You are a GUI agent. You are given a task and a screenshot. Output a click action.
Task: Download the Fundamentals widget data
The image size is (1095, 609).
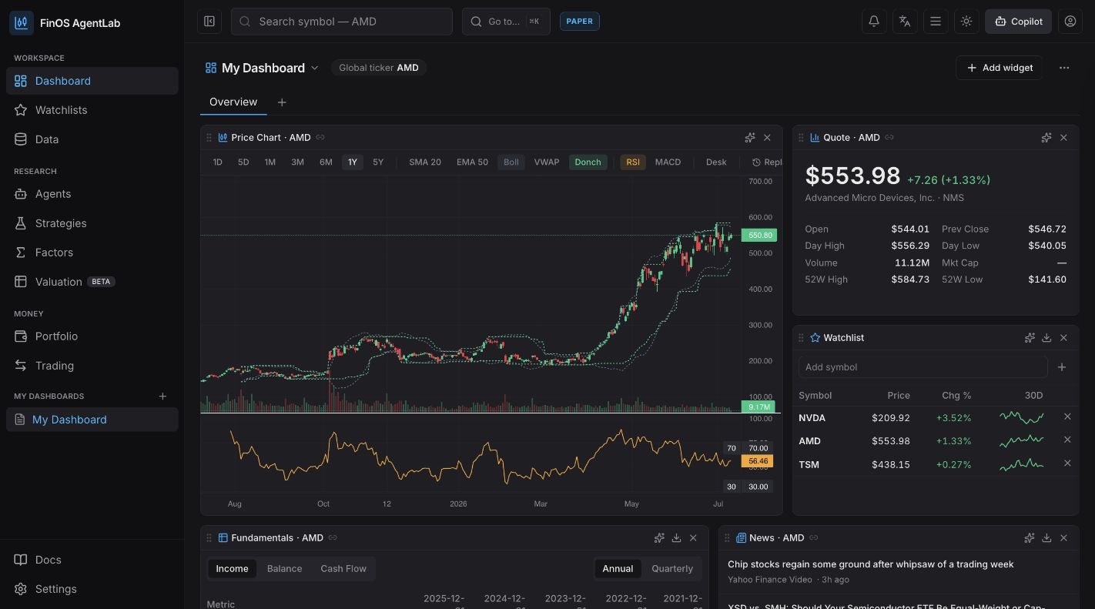[676, 538]
